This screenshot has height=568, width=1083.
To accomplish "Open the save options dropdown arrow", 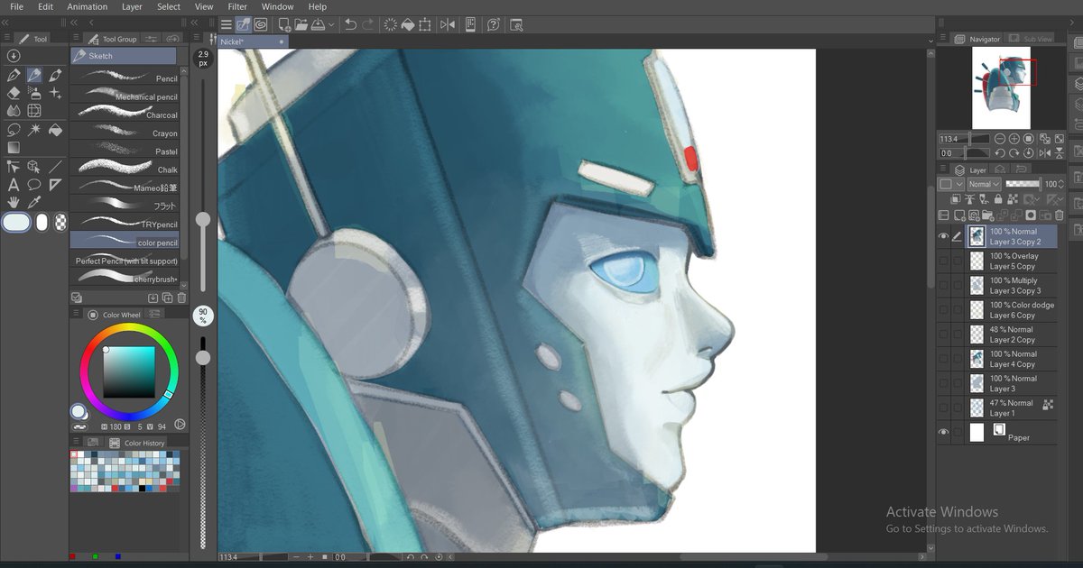I will point(332,25).
